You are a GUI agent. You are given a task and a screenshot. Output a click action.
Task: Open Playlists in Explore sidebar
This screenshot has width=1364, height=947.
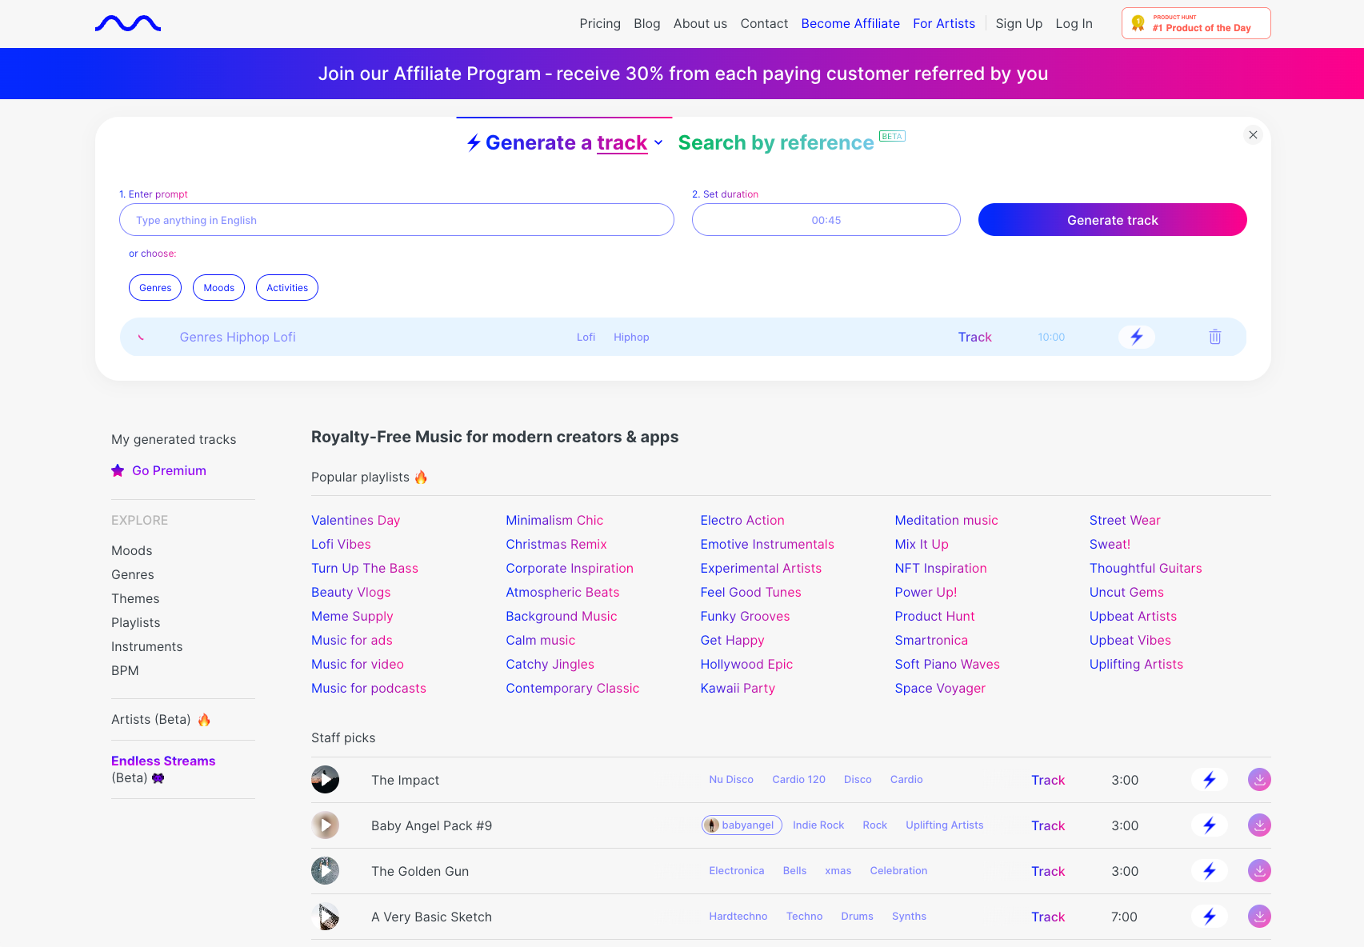[136, 622]
